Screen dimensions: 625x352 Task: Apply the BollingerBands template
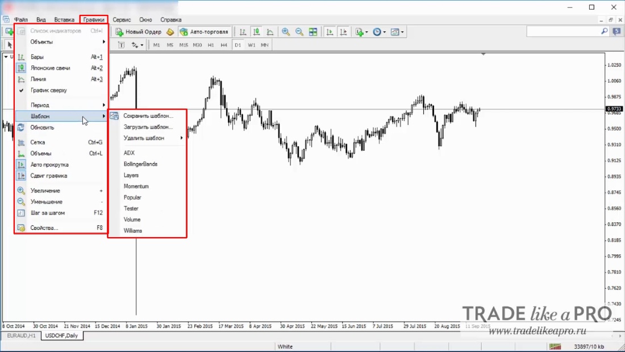[147, 164]
